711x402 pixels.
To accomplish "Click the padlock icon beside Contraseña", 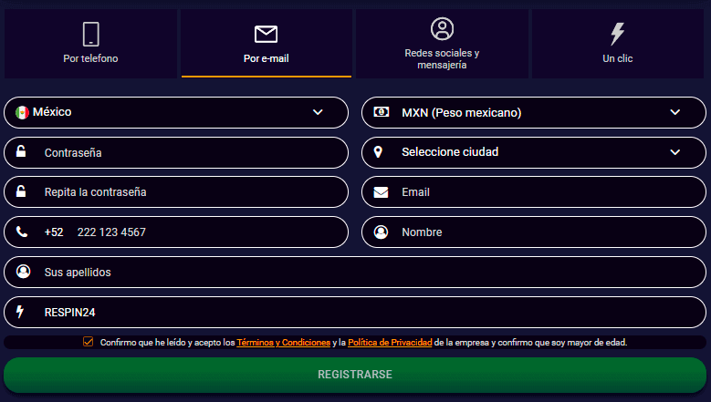I will click(x=21, y=153).
